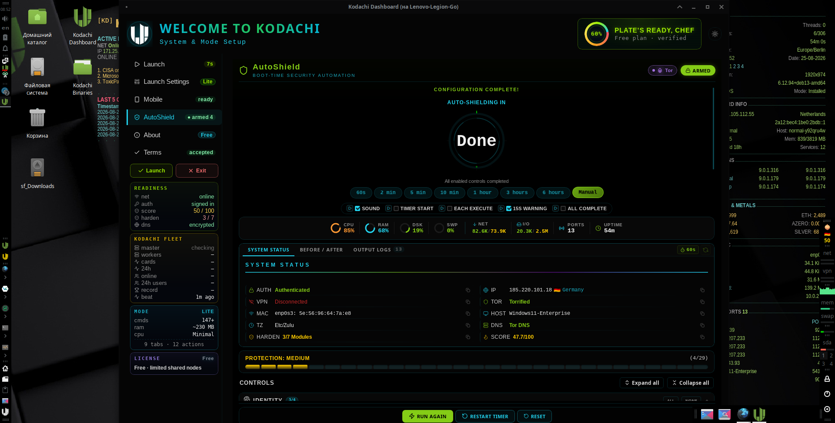Select the 60s timer option

361,192
